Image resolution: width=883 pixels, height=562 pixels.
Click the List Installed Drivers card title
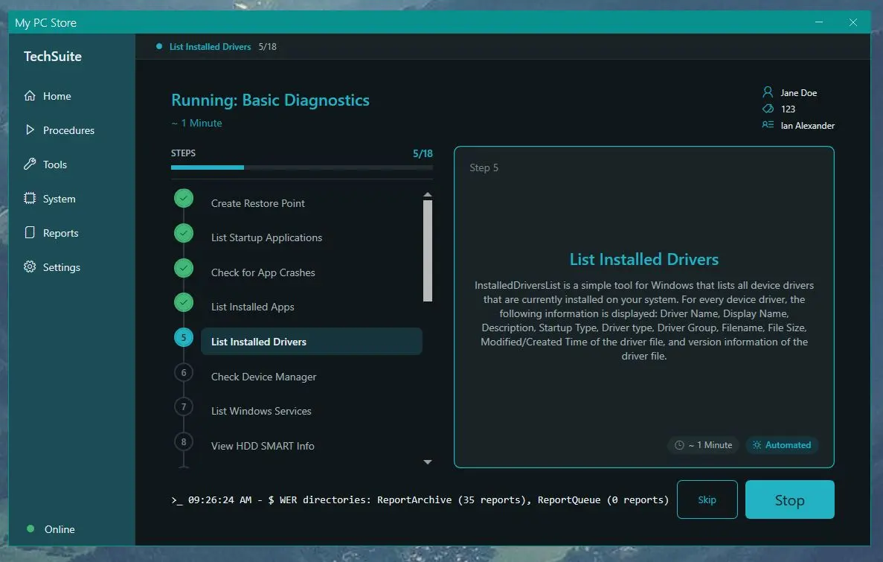tap(643, 259)
